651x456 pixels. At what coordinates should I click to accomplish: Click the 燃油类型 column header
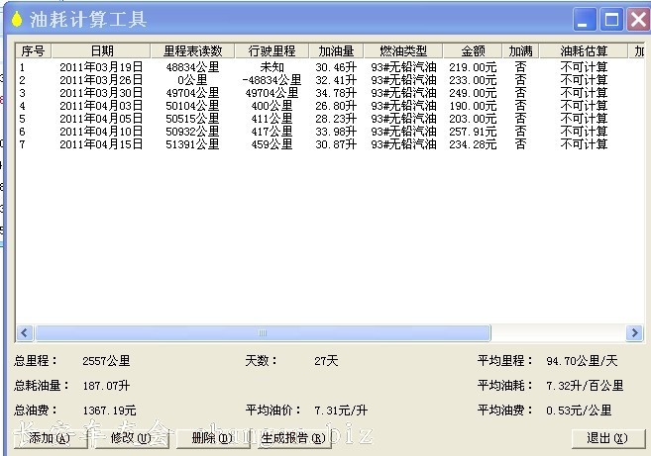click(402, 50)
